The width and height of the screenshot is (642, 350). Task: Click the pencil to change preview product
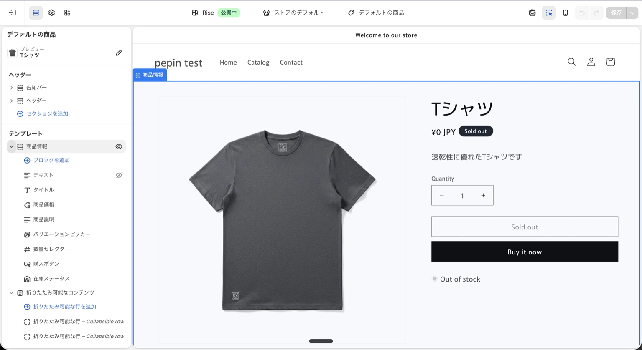[119, 53]
